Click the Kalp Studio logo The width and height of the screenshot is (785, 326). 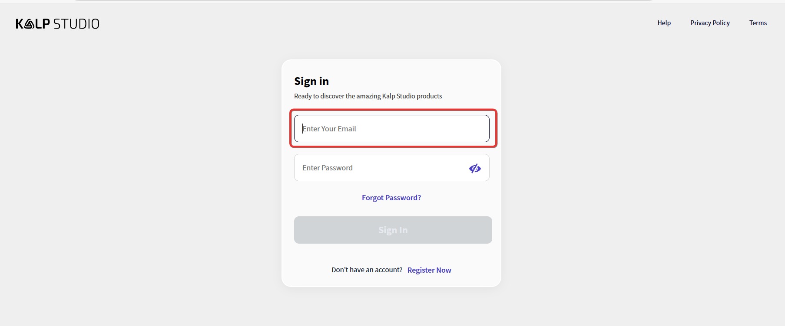coord(57,24)
